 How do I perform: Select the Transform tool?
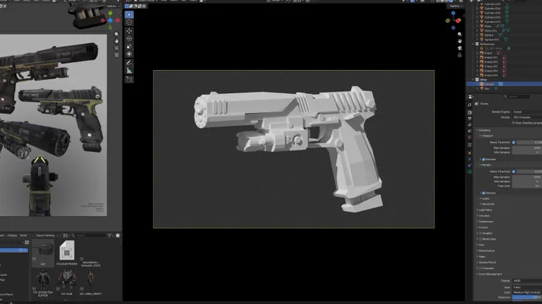point(129,54)
